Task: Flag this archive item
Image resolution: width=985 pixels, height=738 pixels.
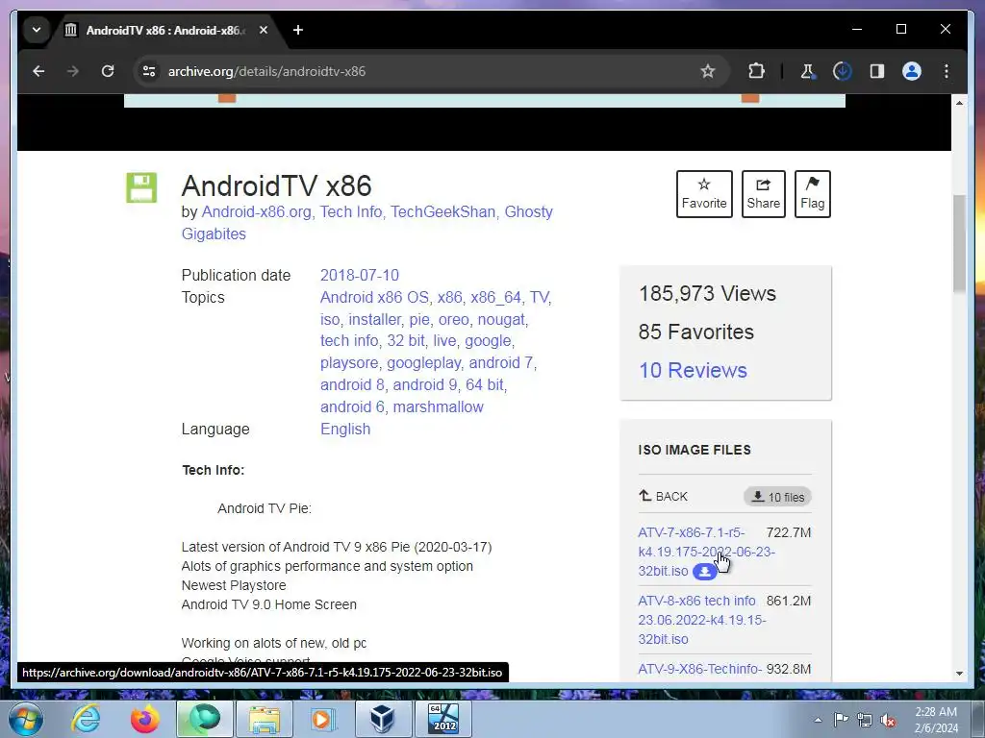Action: [812, 194]
